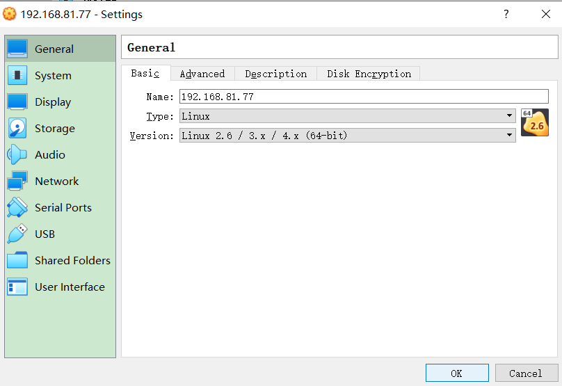Go to the Disk Encryption tab
Viewport: 562px width, 386px height.
369,74
